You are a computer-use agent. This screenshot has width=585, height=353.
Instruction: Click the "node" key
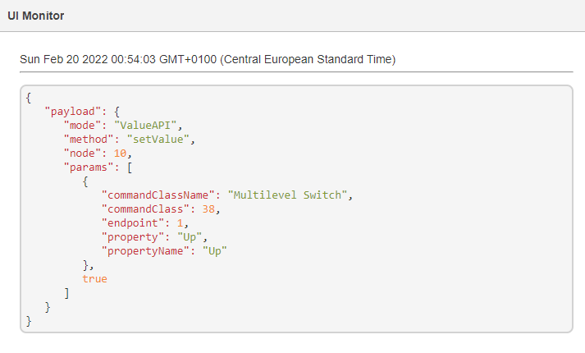(x=82, y=154)
